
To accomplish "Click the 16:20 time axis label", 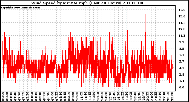I will click(x=119, y=97).
